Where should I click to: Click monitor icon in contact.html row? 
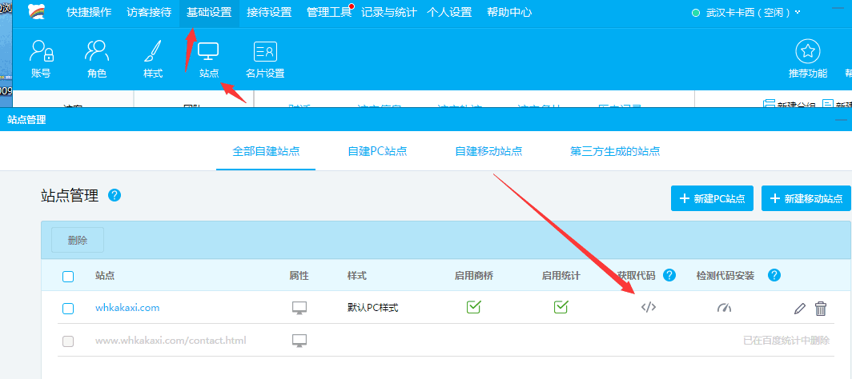click(299, 341)
